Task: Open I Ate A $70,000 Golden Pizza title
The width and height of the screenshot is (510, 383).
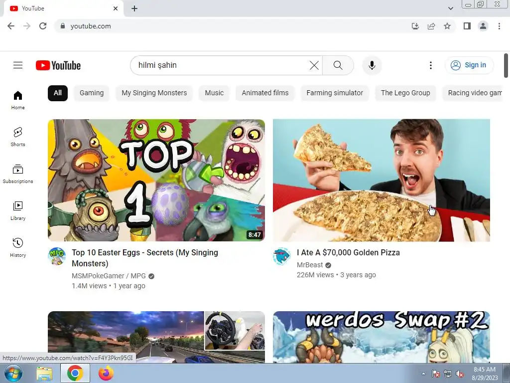Action: (348, 253)
